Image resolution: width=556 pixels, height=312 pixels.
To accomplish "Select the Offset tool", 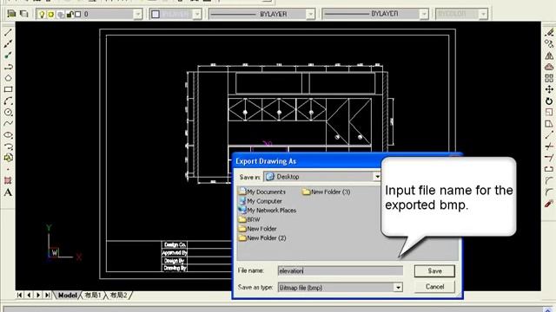I will pyautogui.click(x=549, y=67).
